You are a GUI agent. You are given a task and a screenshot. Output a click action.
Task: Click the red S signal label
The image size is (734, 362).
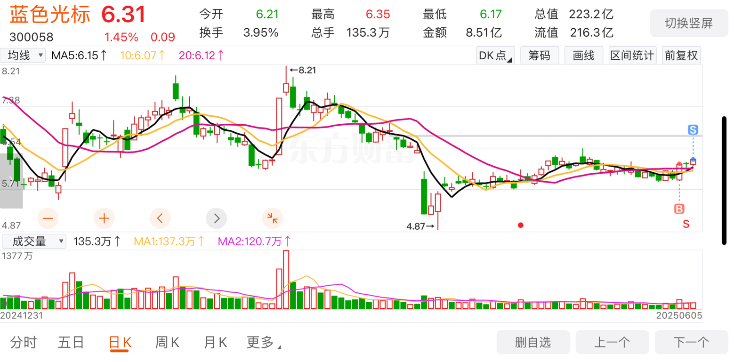(686, 224)
